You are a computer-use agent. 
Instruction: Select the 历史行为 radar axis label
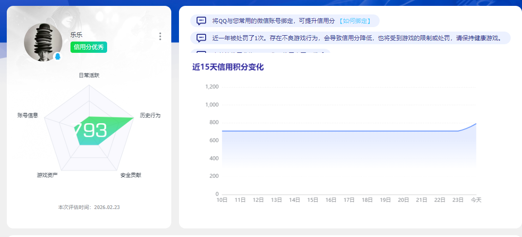[150, 116]
